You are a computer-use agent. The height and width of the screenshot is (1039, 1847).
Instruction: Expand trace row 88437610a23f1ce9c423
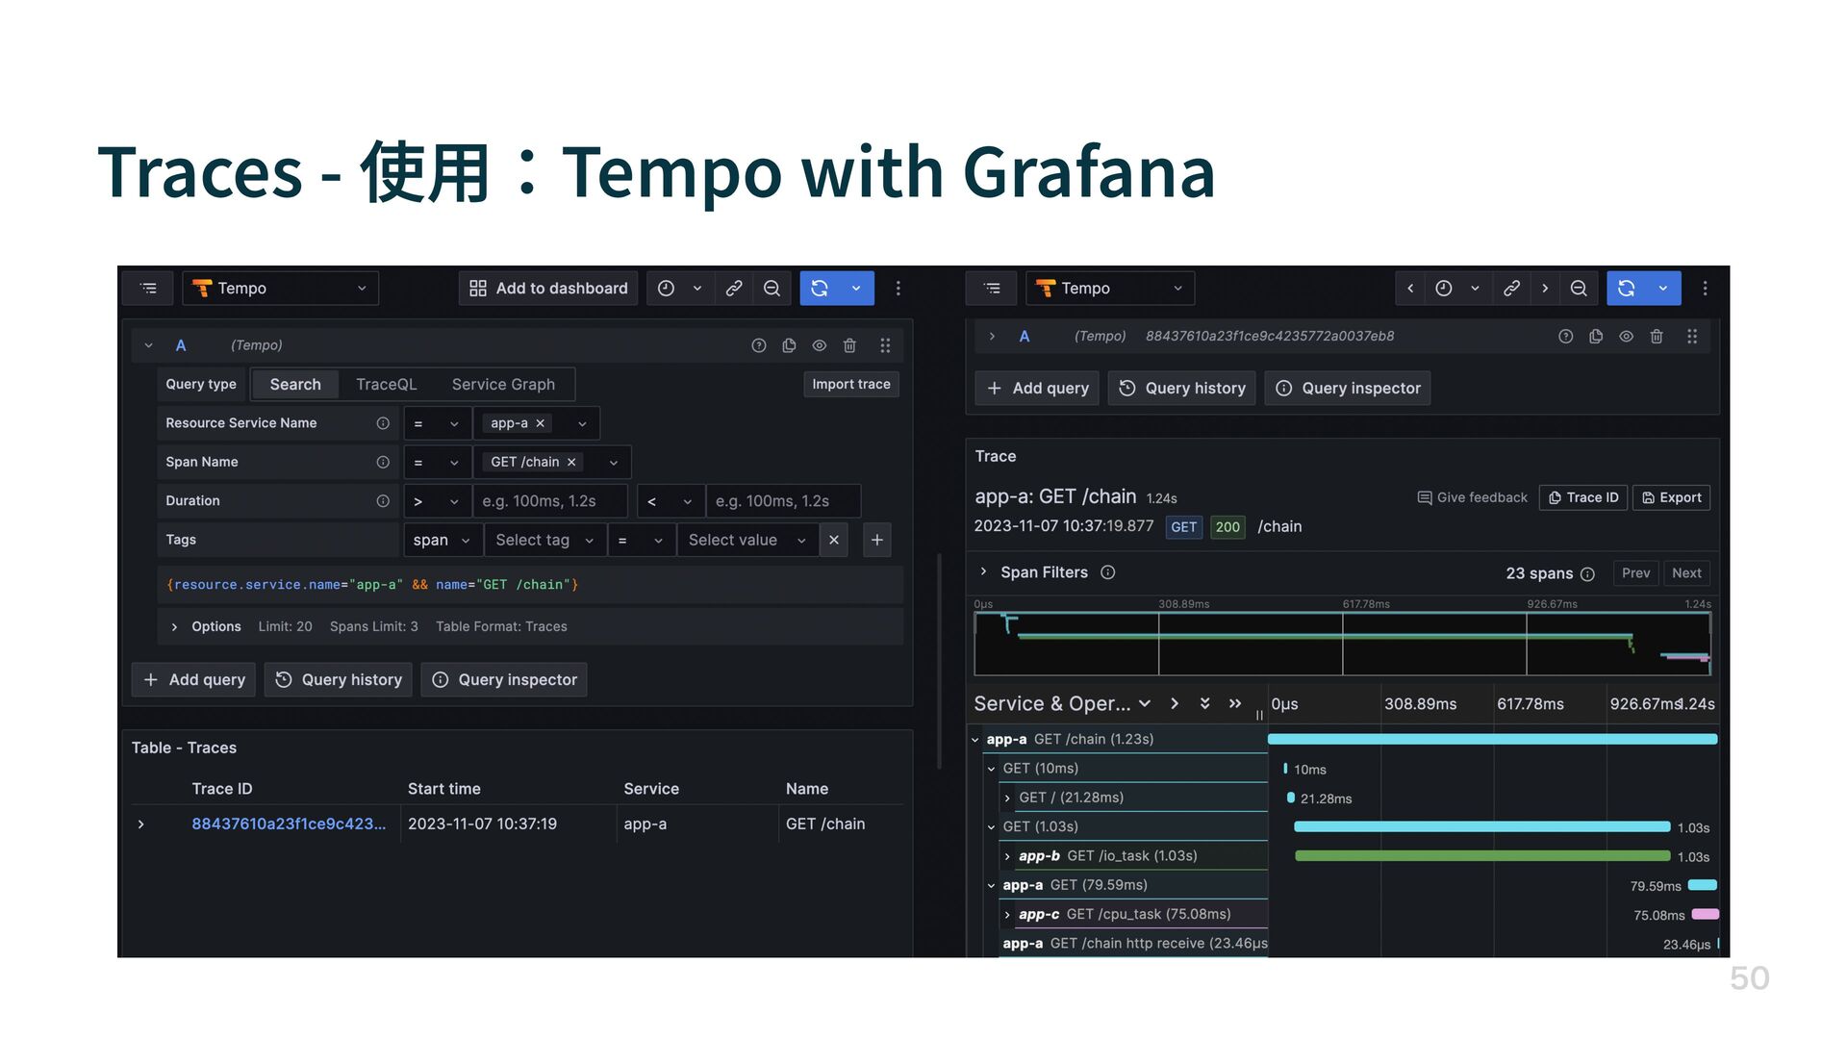(141, 824)
